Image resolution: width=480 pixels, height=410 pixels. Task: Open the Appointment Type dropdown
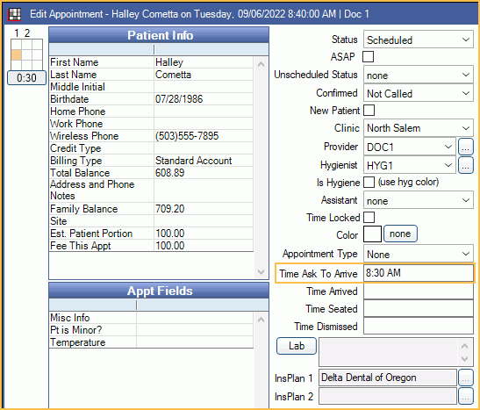pyautogui.click(x=419, y=254)
